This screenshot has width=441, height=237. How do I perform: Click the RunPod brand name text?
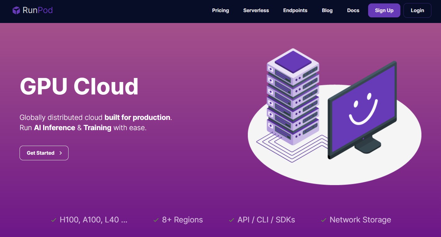(38, 10)
